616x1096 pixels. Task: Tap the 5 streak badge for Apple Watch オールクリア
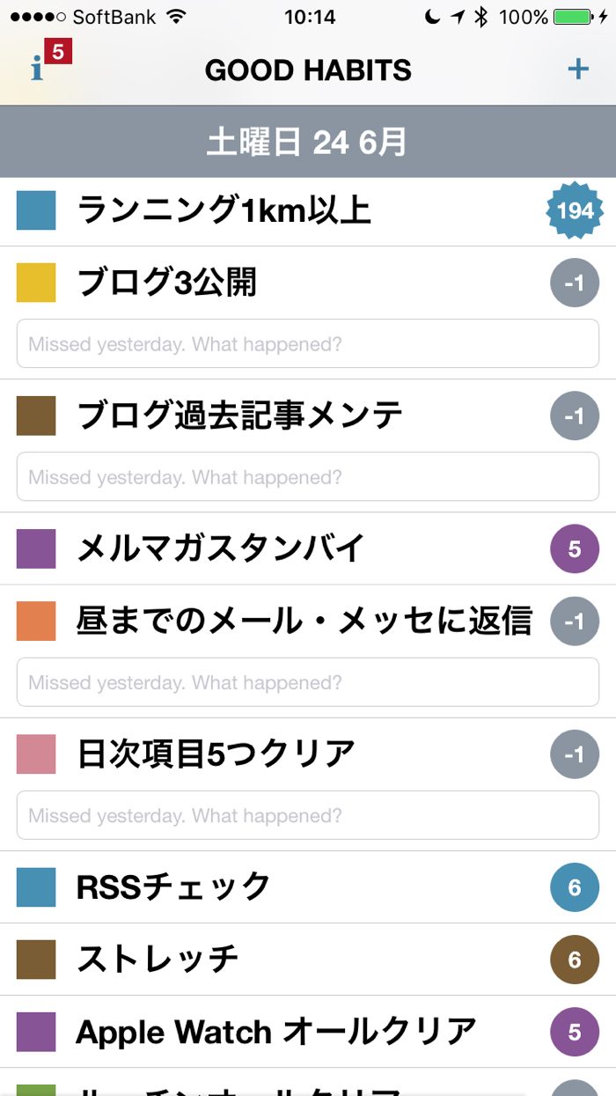tap(575, 1032)
